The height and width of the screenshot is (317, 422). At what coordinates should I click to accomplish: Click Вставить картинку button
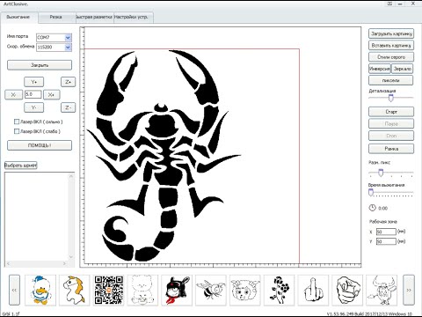click(x=391, y=45)
